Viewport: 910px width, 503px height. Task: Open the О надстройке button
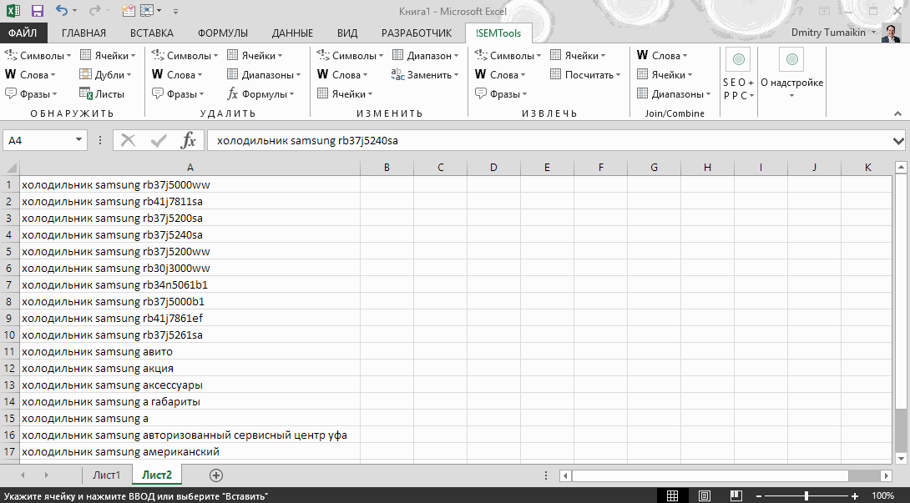click(791, 74)
